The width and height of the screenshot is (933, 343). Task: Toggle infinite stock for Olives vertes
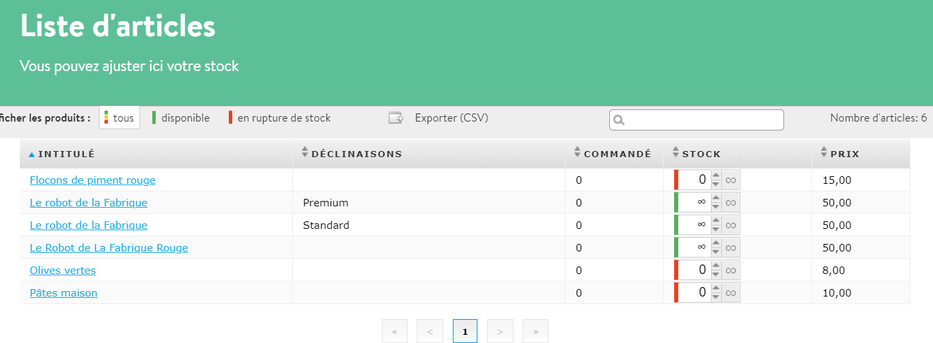pyautogui.click(x=731, y=271)
